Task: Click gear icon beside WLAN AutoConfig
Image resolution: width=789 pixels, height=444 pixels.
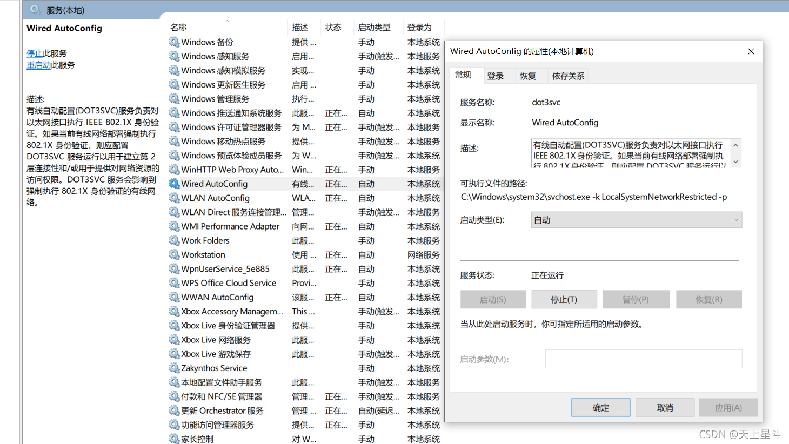Action: (174, 198)
